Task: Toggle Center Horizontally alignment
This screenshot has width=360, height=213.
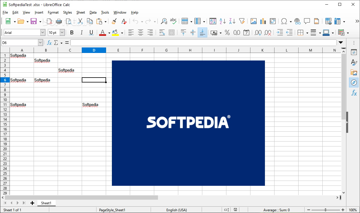Action: (141, 33)
